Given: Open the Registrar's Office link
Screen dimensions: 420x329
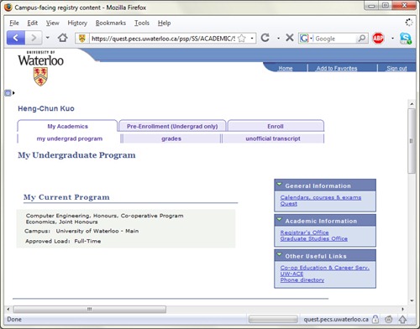Looking at the screenshot, I should (304, 232).
